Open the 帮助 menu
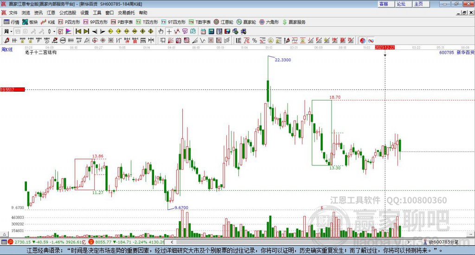475x255 pixels. pyautogui.click(x=143, y=12)
